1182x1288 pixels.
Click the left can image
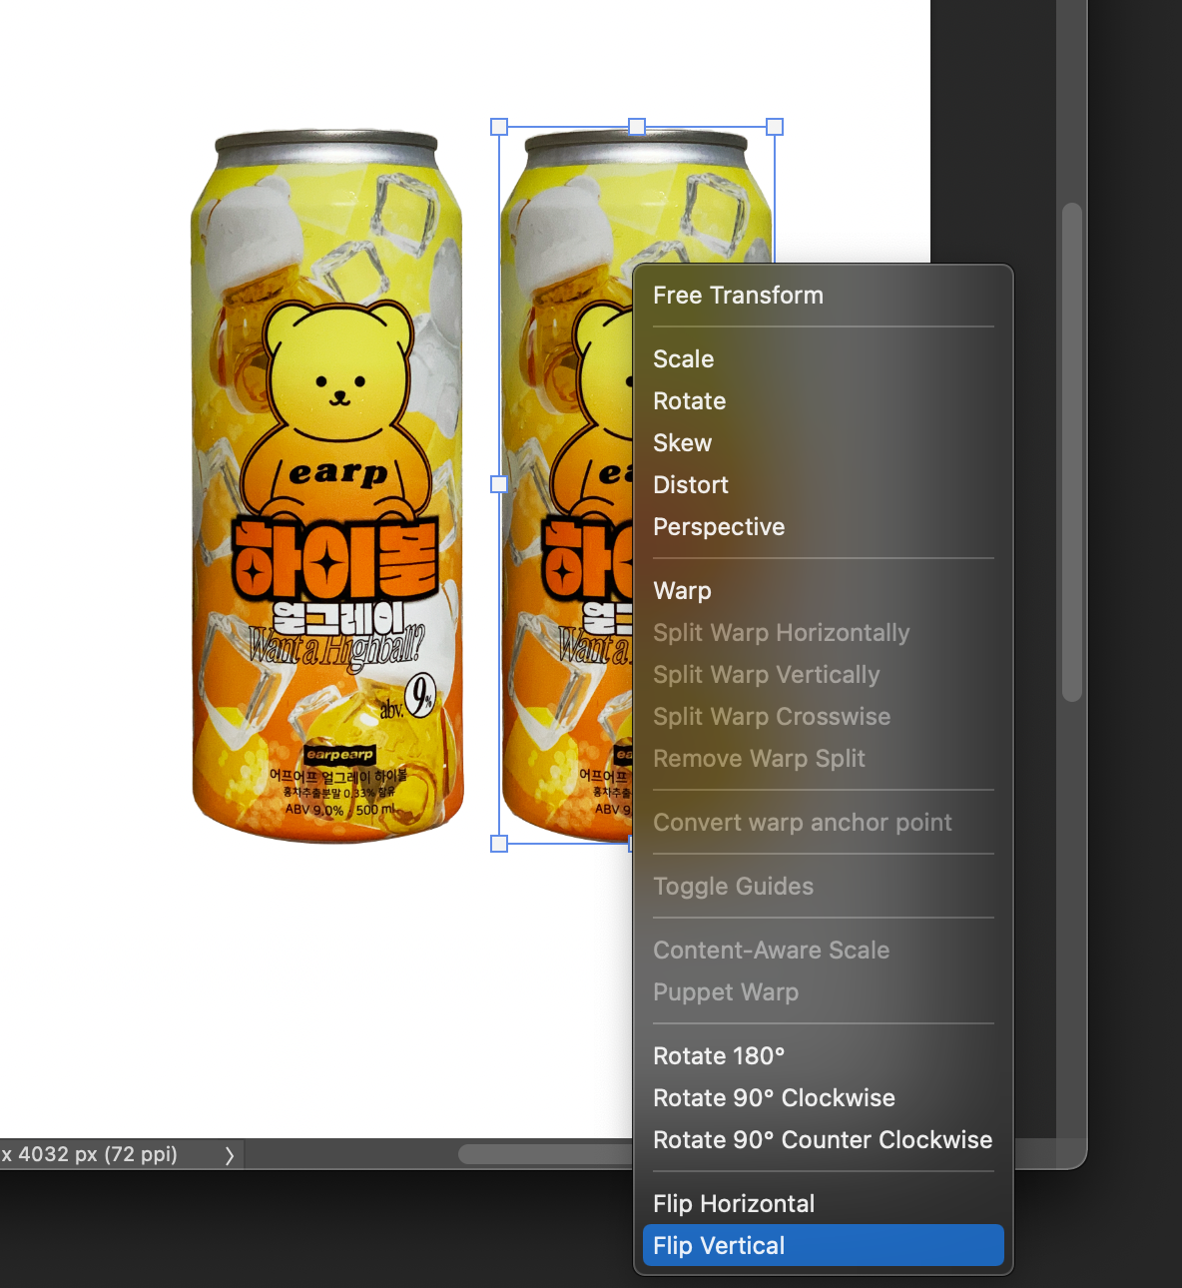pos(327,485)
